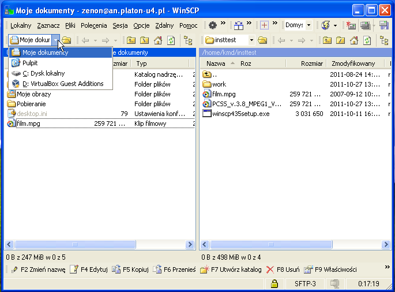Image resolution: width=395 pixels, height=292 pixels.
Task: Select Pulpit in the dropdown list
Action: click(61, 63)
